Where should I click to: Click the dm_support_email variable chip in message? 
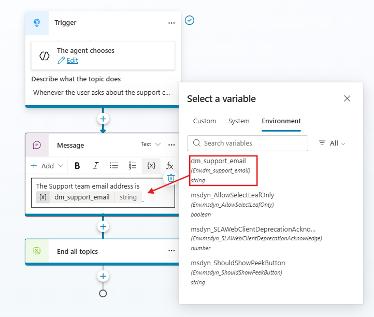coord(89,197)
